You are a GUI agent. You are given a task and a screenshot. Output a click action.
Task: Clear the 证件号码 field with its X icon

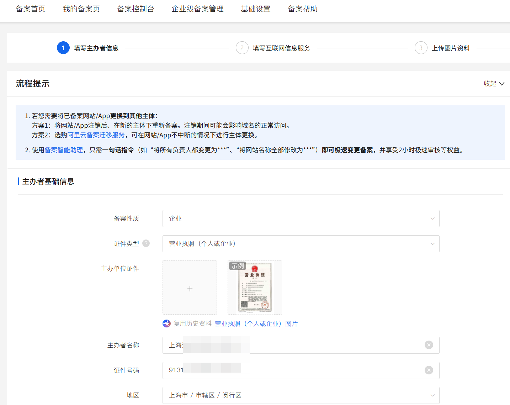(429, 370)
